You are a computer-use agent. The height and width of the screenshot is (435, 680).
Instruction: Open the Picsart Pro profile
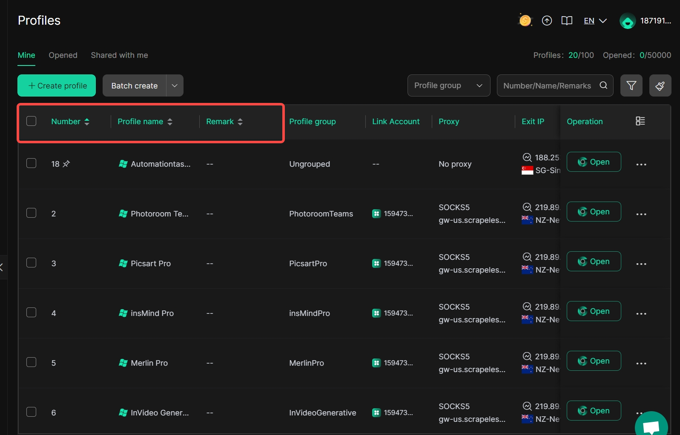594,262
